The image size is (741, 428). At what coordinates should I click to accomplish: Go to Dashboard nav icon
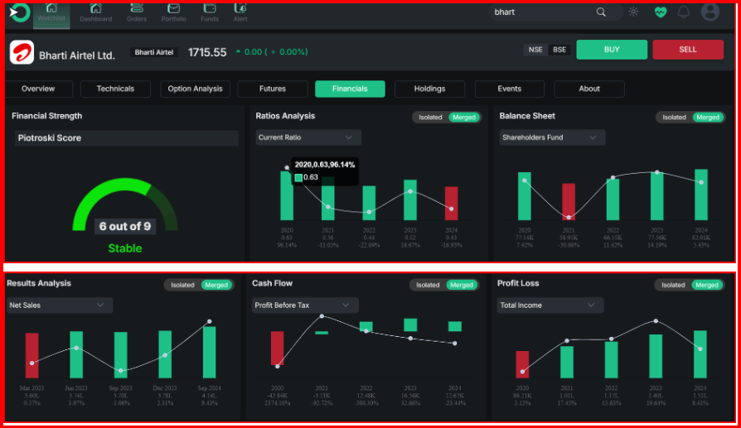pyautogui.click(x=96, y=8)
